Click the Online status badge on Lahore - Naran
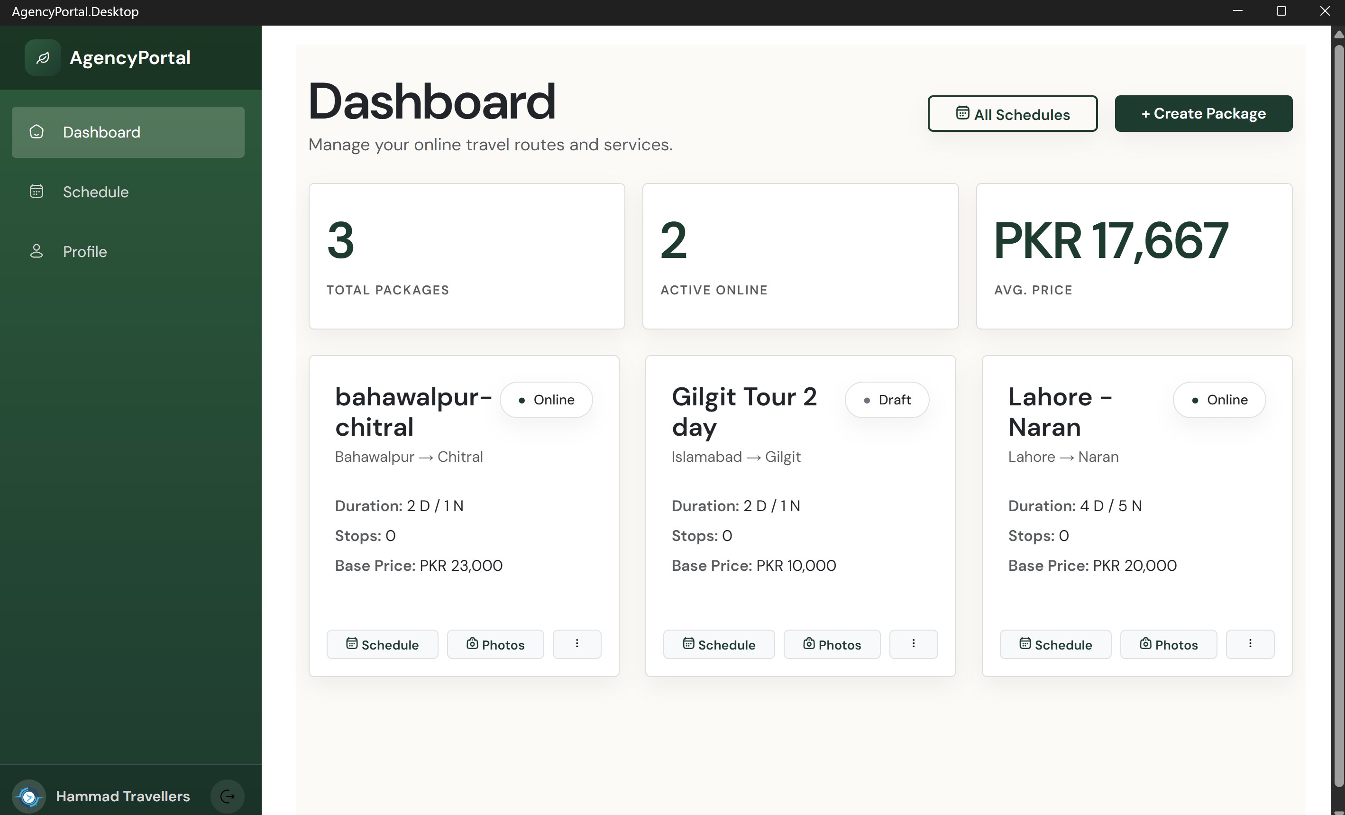The image size is (1345, 815). click(1219, 400)
